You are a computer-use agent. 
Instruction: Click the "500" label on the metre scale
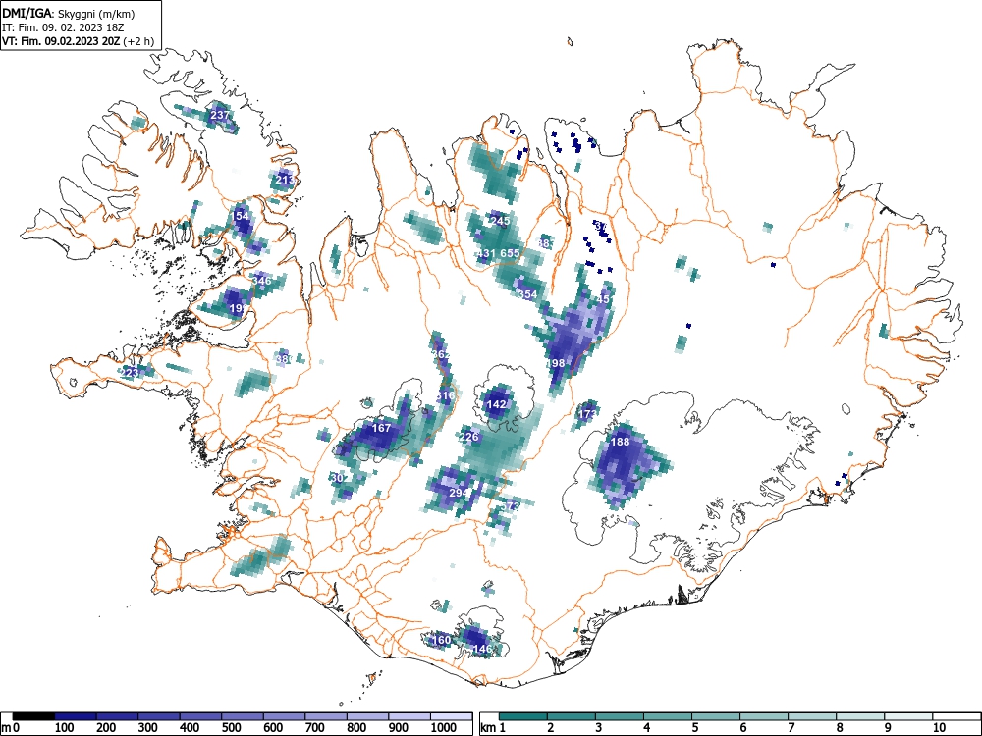[231, 728]
